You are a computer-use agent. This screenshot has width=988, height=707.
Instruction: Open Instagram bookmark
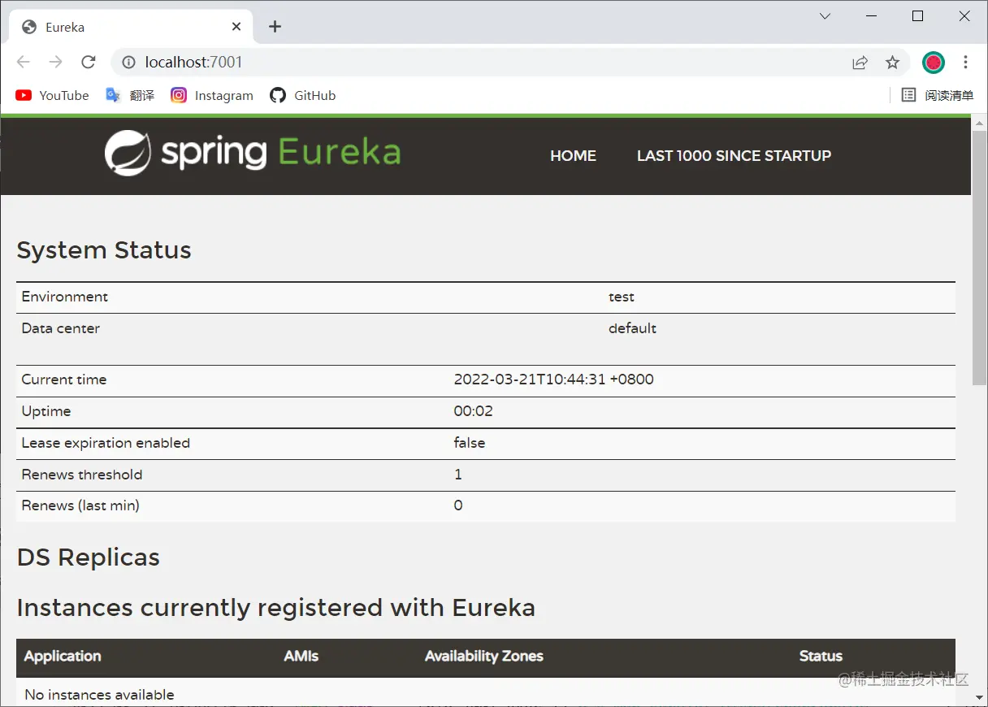[212, 95]
